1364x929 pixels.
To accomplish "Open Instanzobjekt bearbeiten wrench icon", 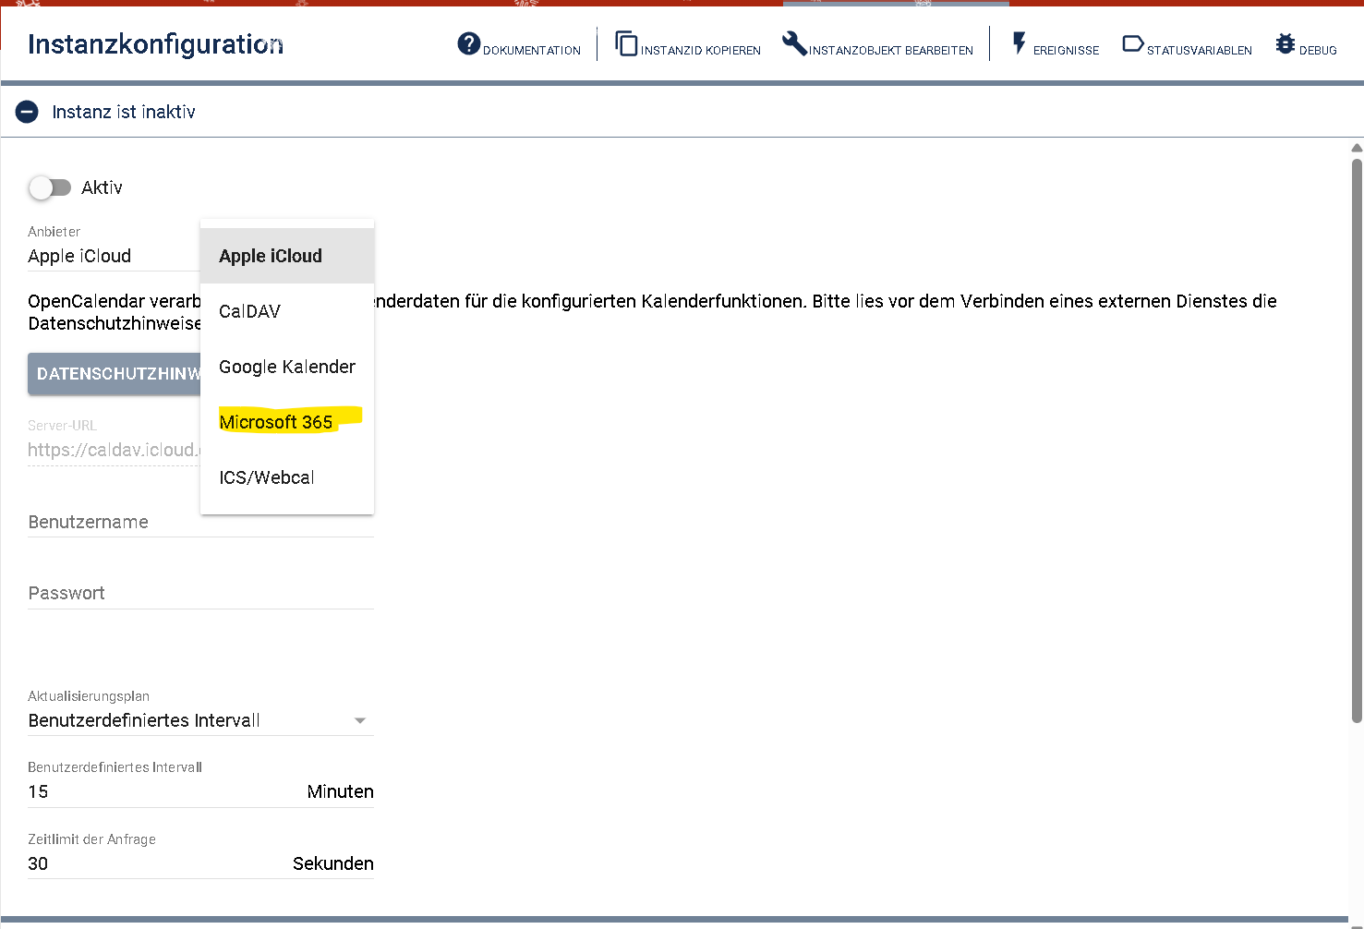I will [794, 43].
